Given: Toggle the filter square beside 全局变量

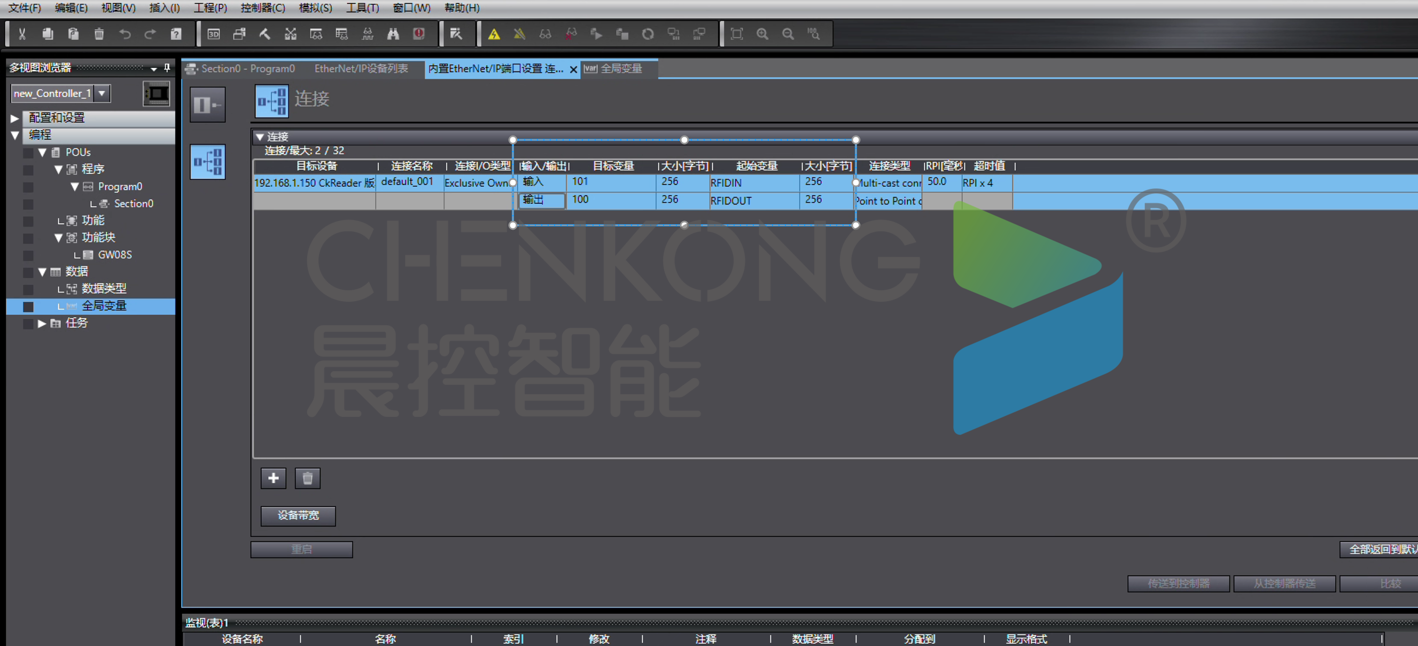Looking at the screenshot, I should 28,306.
